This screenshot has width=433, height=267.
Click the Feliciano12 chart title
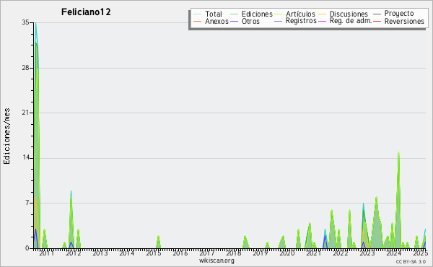(x=86, y=12)
